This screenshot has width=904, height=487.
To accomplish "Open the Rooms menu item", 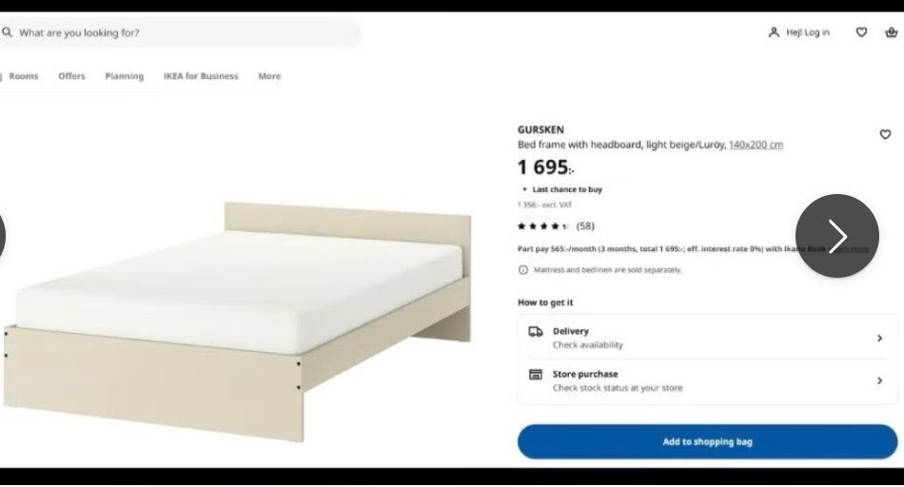I will (24, 76).
